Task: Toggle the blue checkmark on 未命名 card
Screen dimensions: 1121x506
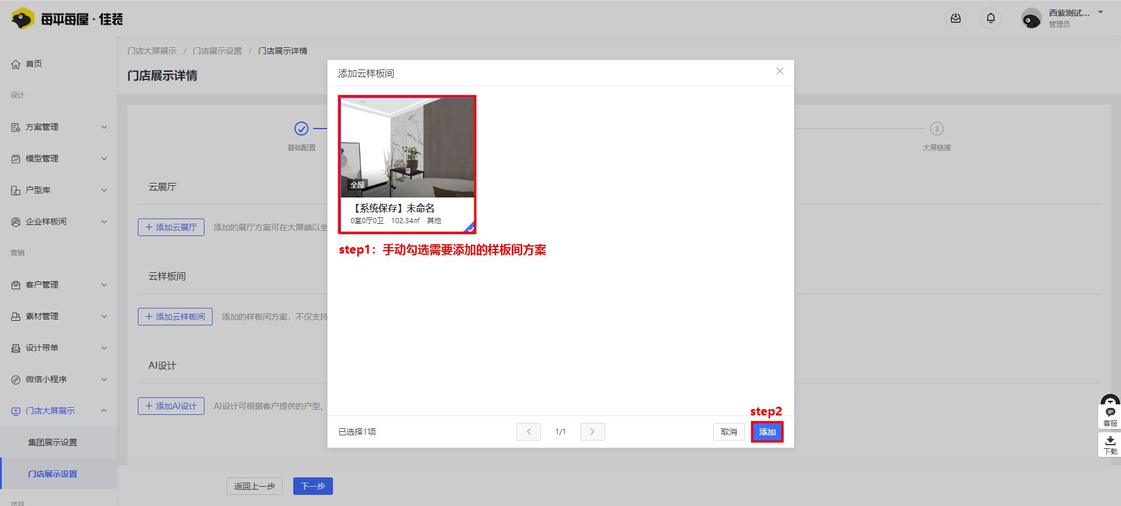Action: [469, 227]
